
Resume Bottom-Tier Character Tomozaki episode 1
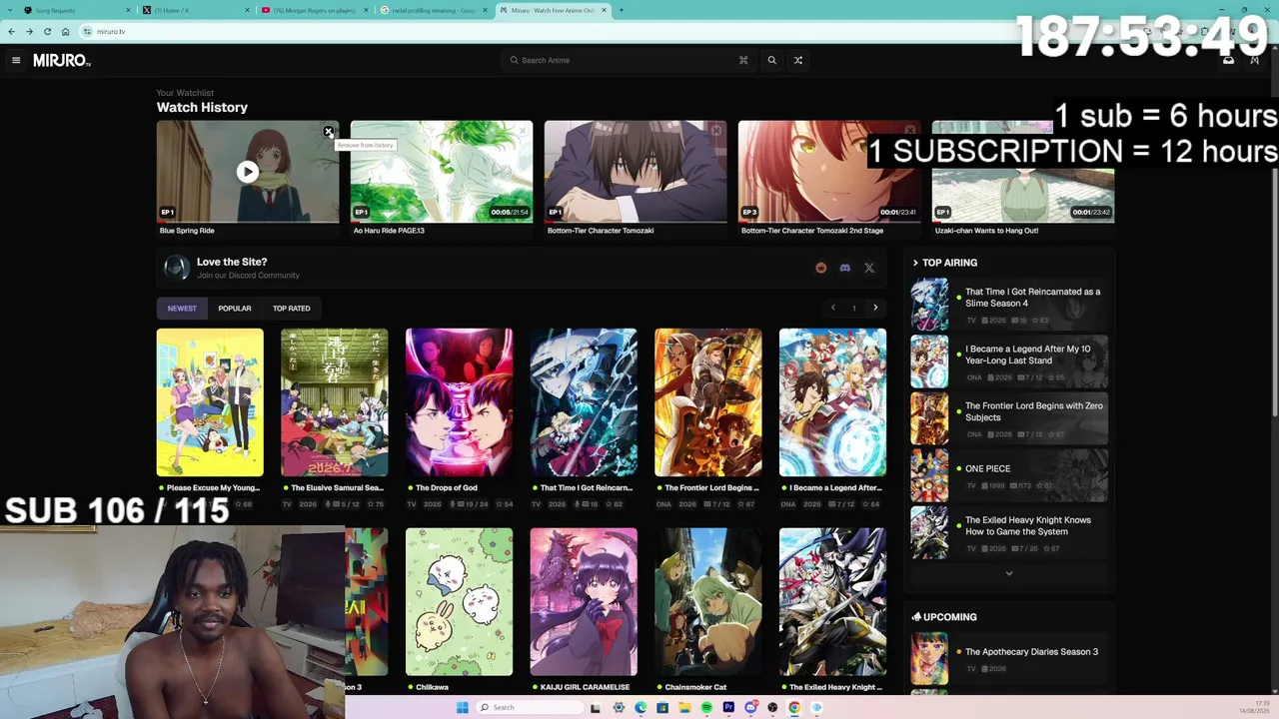click(x=636, y=172)
